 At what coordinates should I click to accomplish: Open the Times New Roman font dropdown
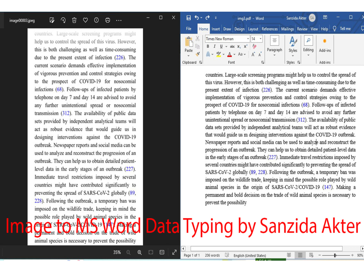[x=248, y=39]
